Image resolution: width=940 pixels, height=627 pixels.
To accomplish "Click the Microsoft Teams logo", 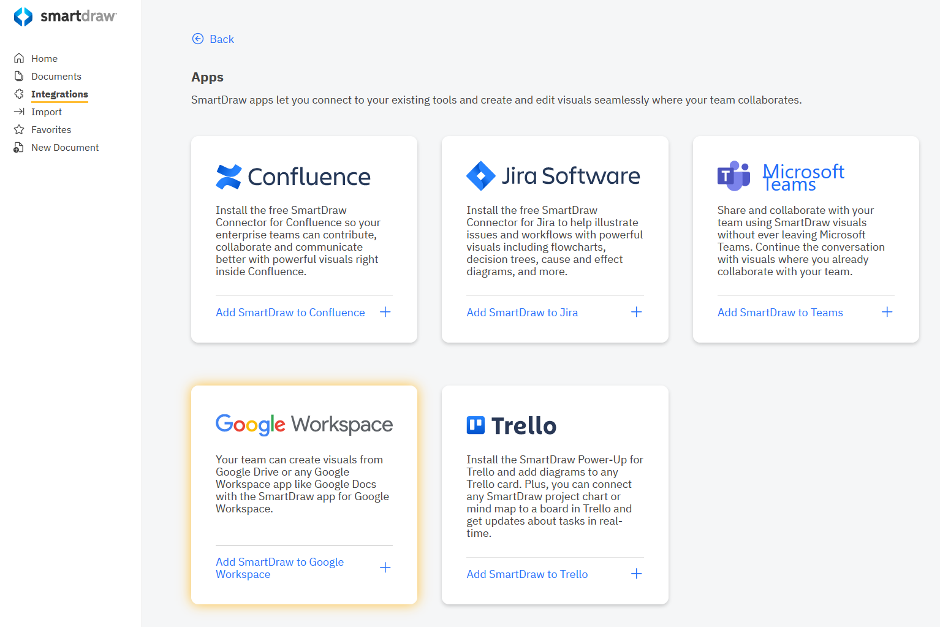I will pos(781,177).
